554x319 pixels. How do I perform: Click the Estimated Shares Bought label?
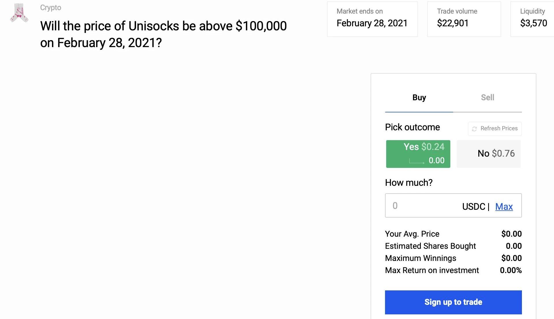(430, 246)
